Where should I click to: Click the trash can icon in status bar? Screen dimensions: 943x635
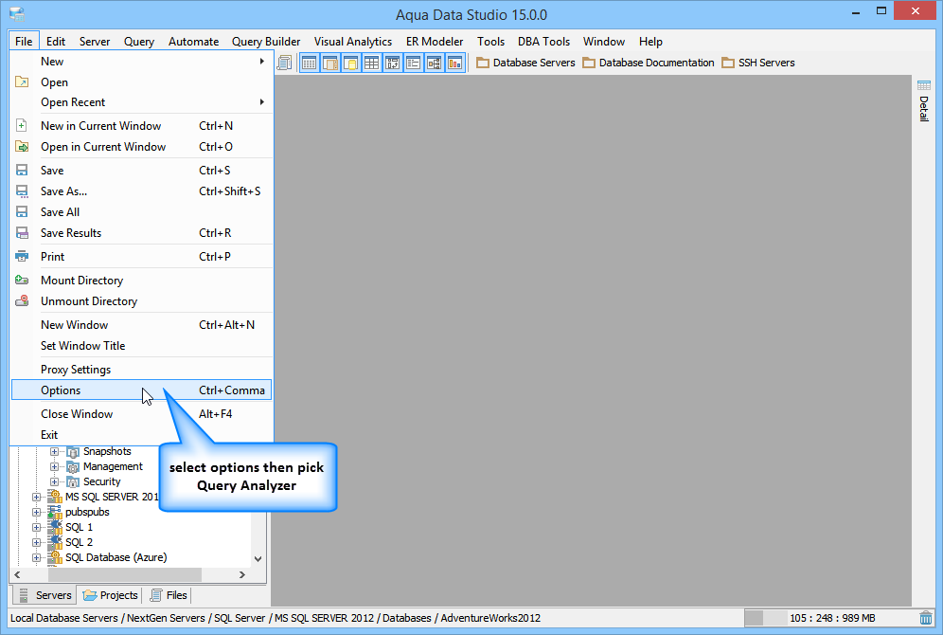[926, 618]
